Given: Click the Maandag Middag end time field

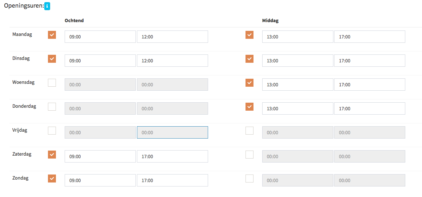Looking at the screenshot, I should (369, 37).
